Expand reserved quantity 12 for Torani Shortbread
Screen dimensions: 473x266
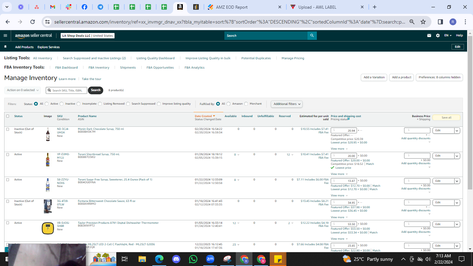click(x=290, y=154)
